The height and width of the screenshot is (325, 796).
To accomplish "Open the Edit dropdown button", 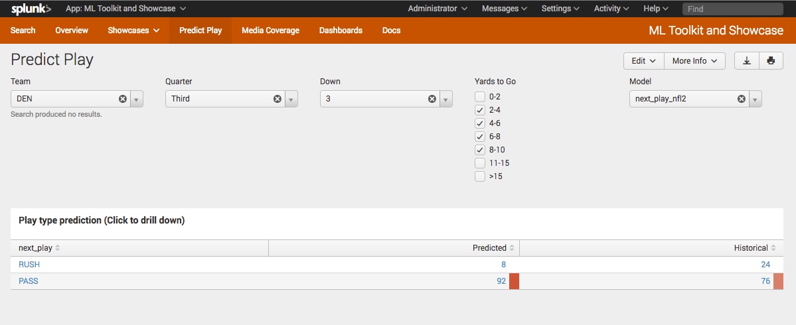I will [644, 61].
